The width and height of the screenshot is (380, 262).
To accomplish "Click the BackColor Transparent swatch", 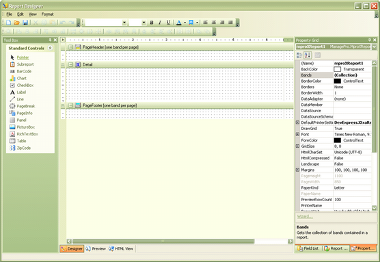I will click(338, 69).
